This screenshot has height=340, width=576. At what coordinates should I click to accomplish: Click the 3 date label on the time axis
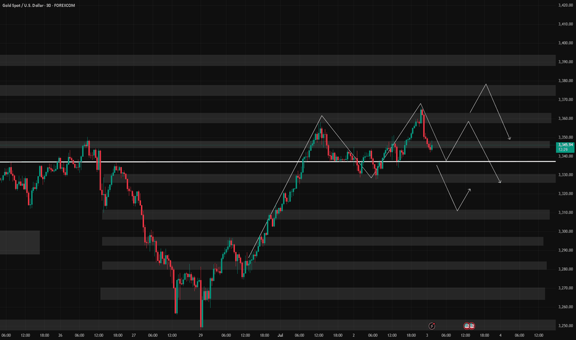click(x=427, y=335)
